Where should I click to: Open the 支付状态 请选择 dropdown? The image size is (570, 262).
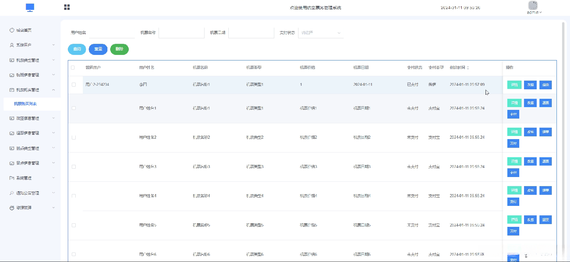(x=321, y=33)
